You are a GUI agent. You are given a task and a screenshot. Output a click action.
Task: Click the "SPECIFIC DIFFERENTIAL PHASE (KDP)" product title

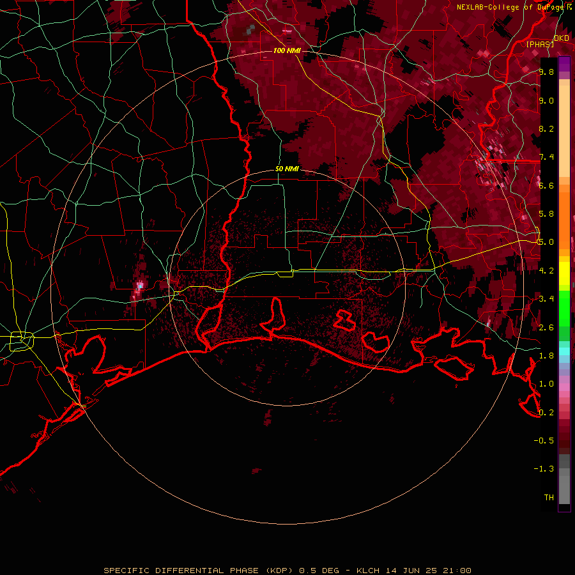[x=199, y=571]
